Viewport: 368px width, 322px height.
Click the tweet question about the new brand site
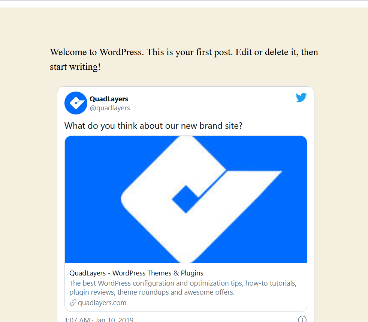click(x=153, y=125)
